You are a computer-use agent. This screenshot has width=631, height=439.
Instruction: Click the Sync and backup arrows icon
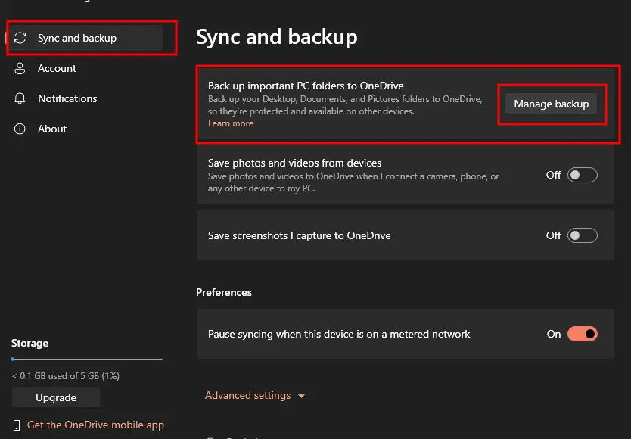coord(20,38)
